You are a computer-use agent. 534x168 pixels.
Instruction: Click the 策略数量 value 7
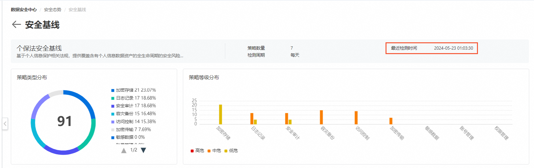tap(292, 48)
